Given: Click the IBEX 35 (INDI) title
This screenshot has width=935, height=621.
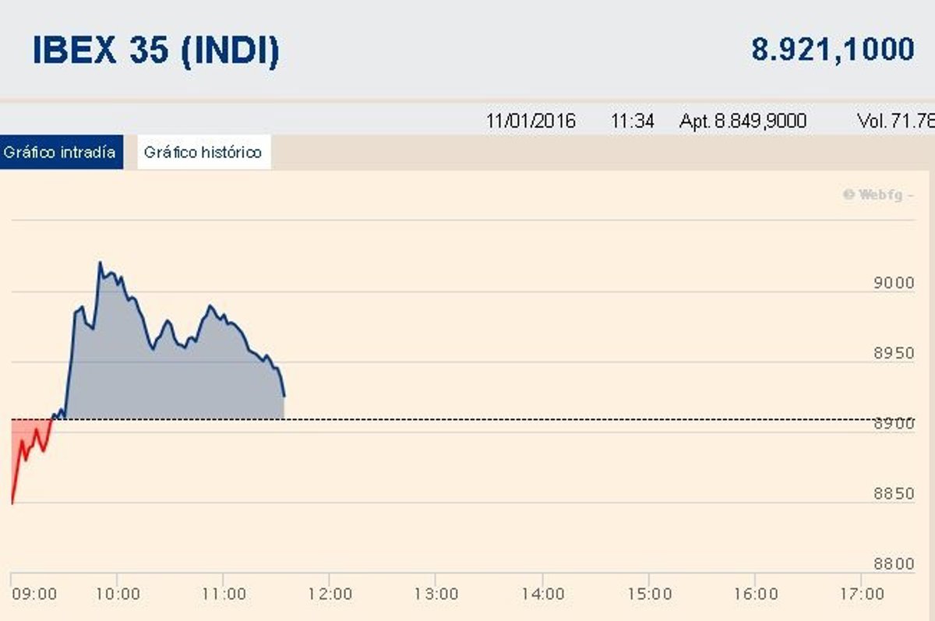Looking at the screenshot, I should click(156, 51).
